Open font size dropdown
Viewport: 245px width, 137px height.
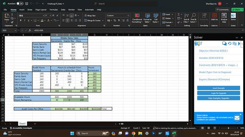(50, 16)
